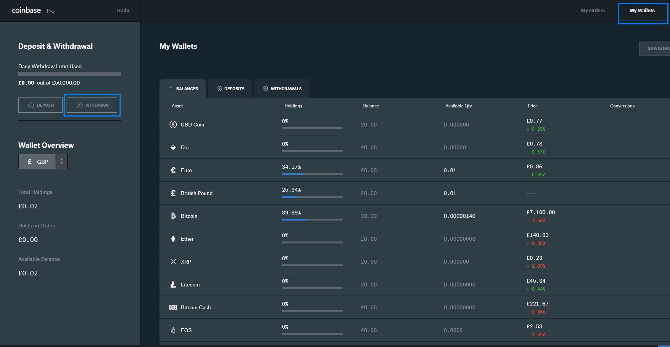Click the Euro holdings percentage bar
Viewport: 670px width, 347px height.
click(x=312, y=174)
